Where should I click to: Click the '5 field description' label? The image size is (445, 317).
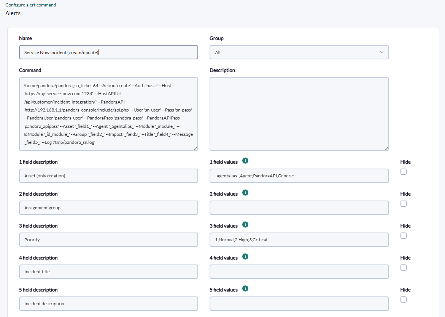point(38,290)
